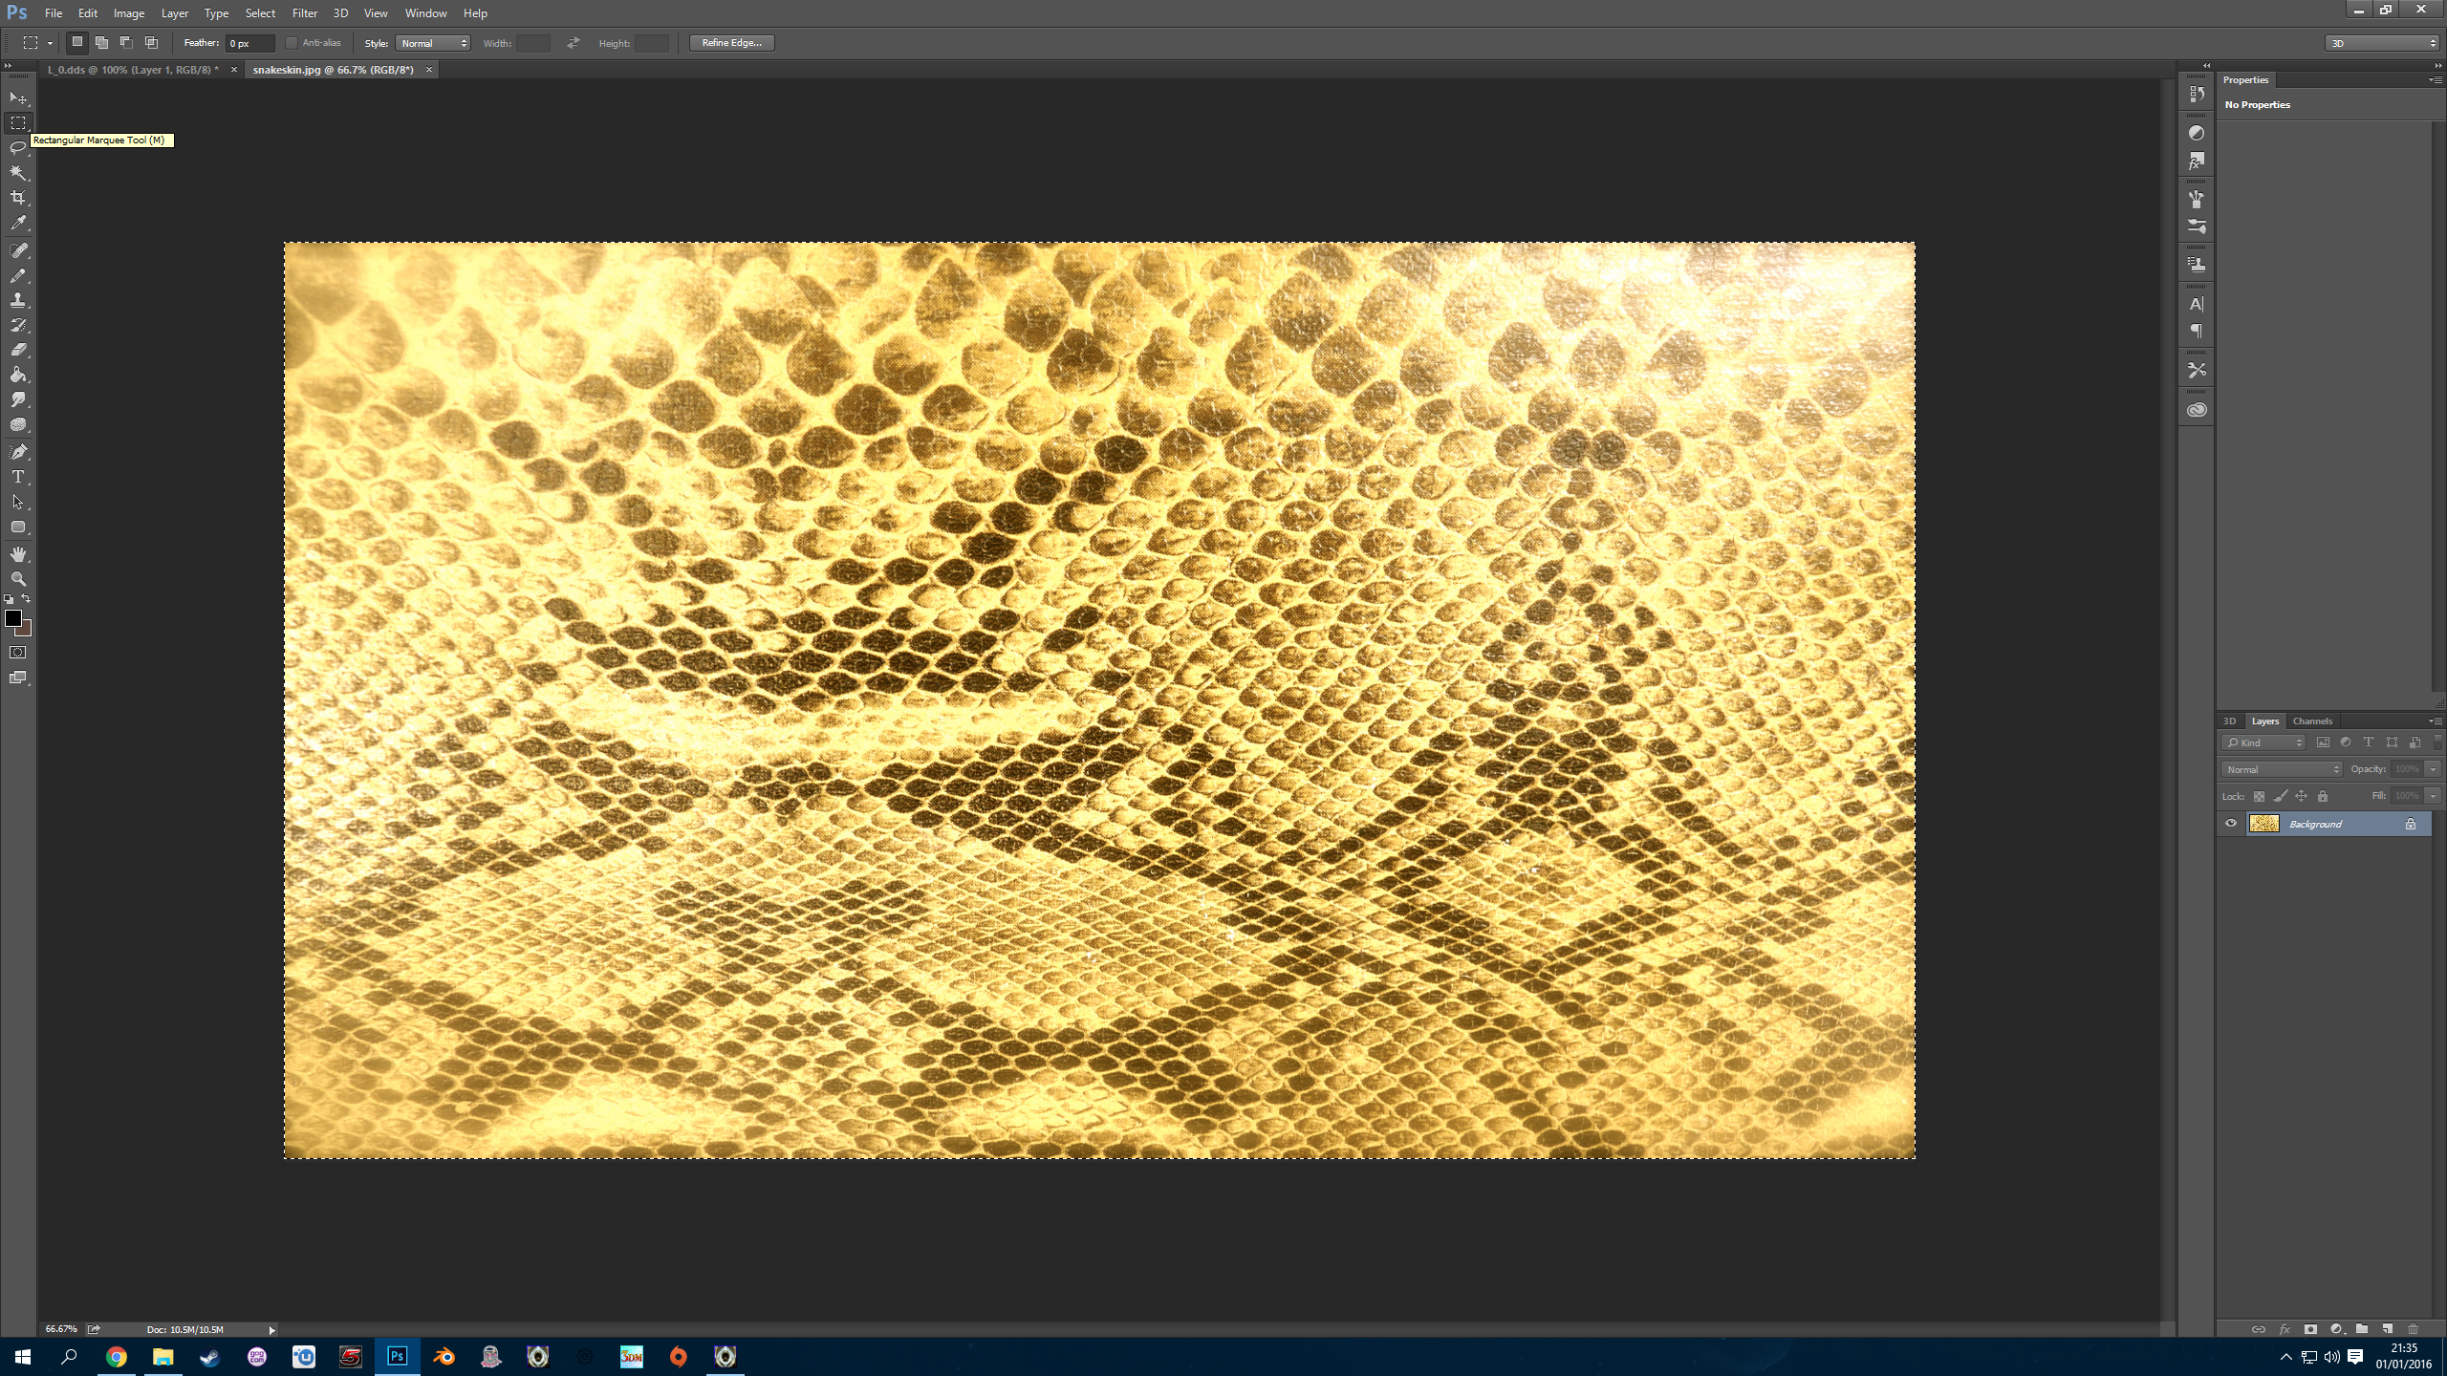
Task: Open the Style dropdown set to Normal
Action: [433, 43]
